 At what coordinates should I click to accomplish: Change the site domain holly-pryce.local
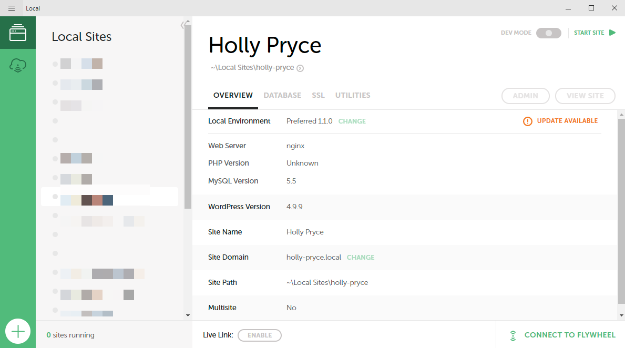[x=360, y=258]
